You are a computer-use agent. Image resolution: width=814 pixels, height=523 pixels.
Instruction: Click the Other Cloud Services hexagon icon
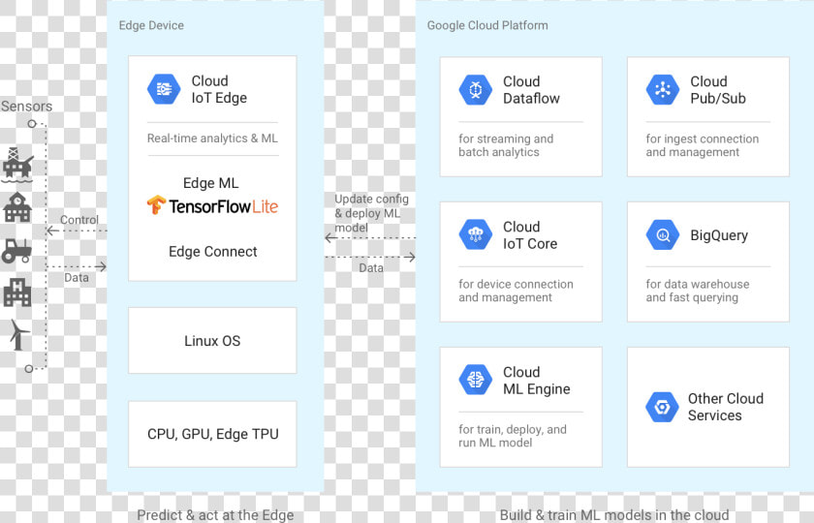663,407
